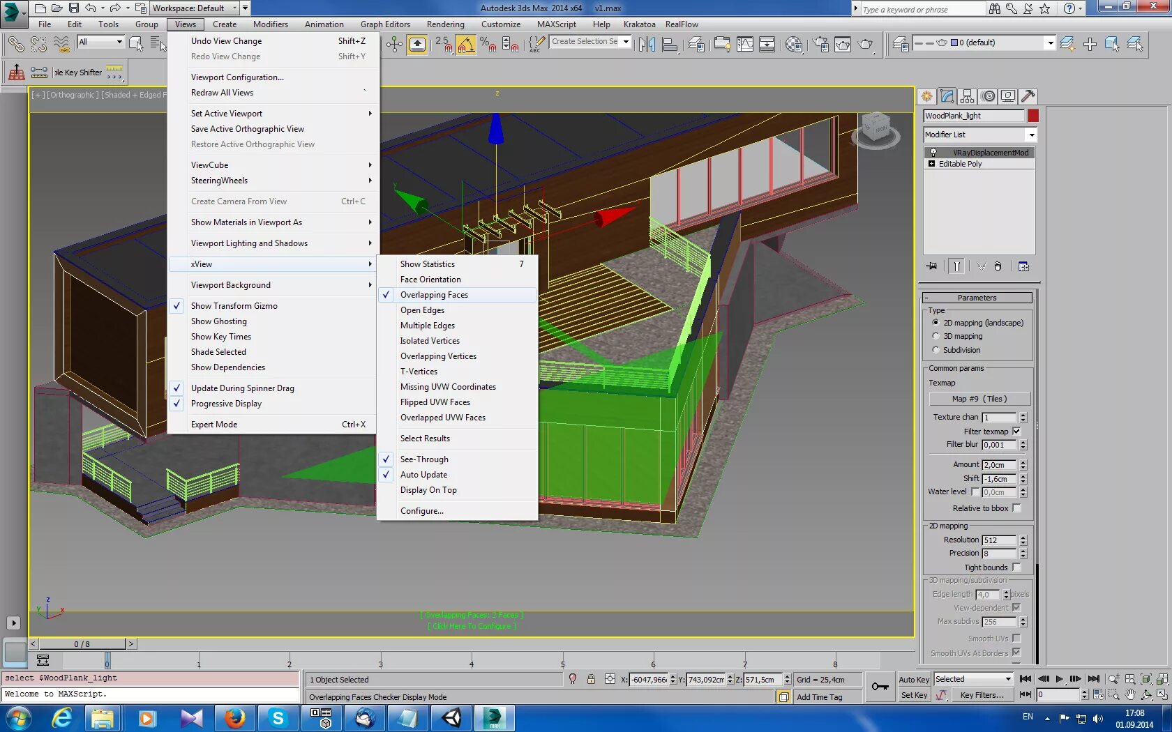Screen dimensions: 1172x732
Task: Select the 3D mapping radio button
Action: tap(936, 336)
